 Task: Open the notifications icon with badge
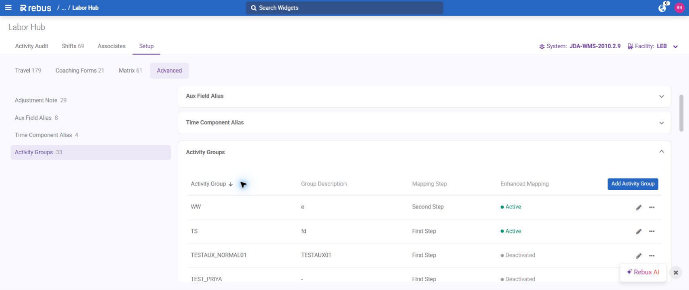(x=663, y=7)
